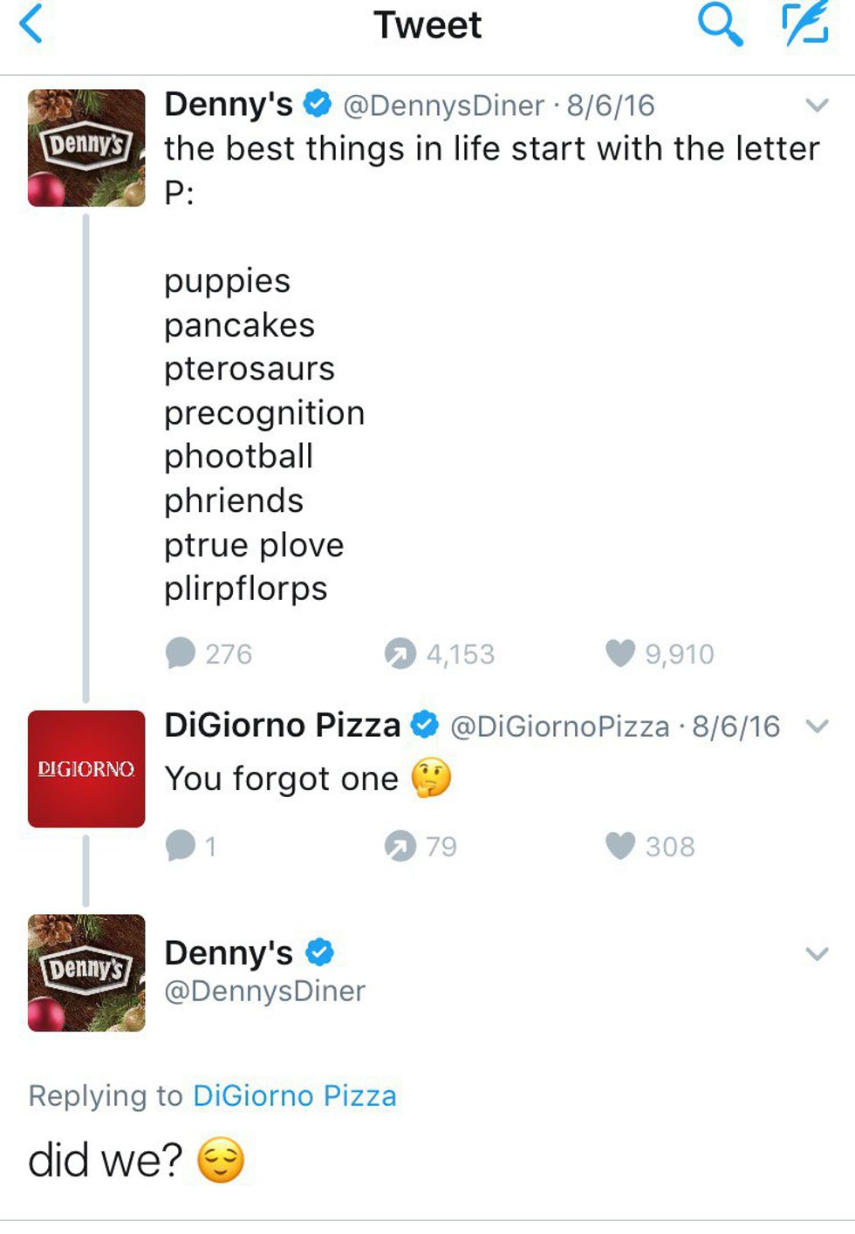Image resolution: width=855 pixels, height=1234 pixels.
Task: Open the @DiGiornoPizza handle link
Action: (559, 726)
